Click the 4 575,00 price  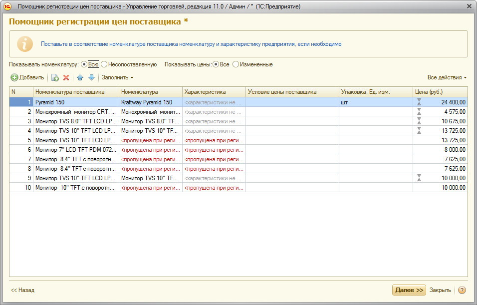click(455, 112)
